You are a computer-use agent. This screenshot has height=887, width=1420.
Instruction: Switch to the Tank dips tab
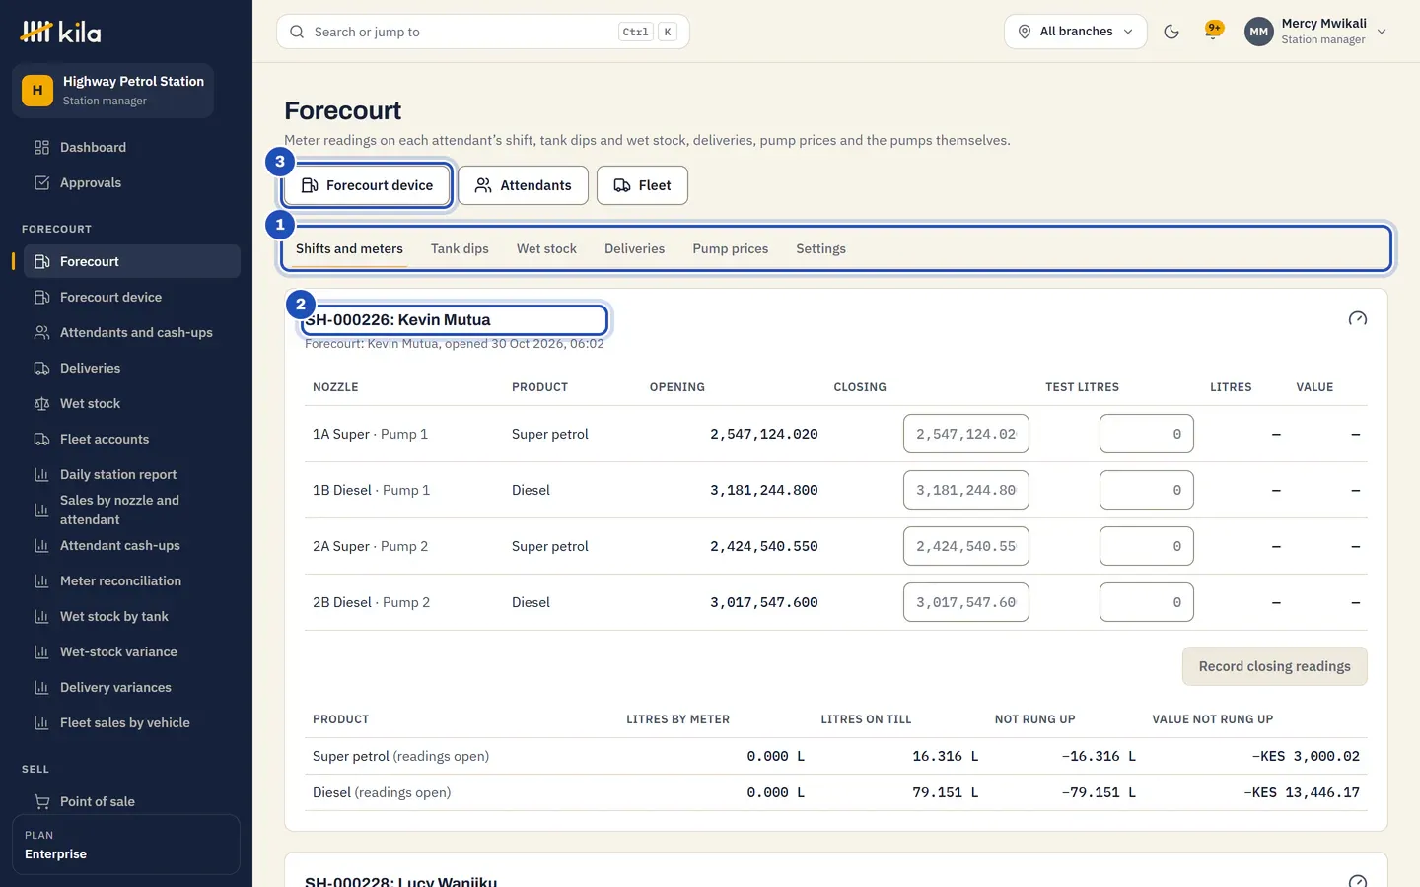pos(460,249)
